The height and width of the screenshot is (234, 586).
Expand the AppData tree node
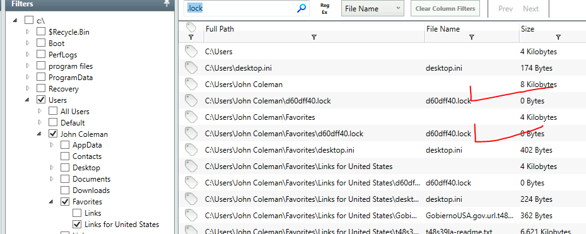click(x=52, y=145)
